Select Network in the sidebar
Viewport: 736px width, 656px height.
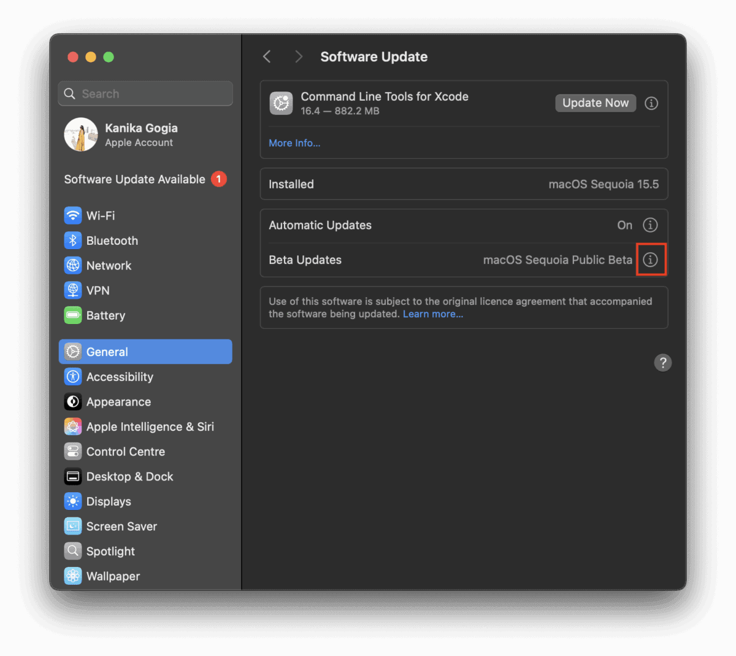click(x=145, y=266)
